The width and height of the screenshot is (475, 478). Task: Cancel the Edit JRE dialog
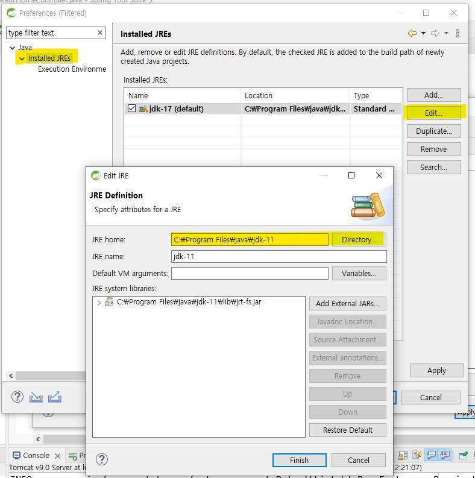359,460
